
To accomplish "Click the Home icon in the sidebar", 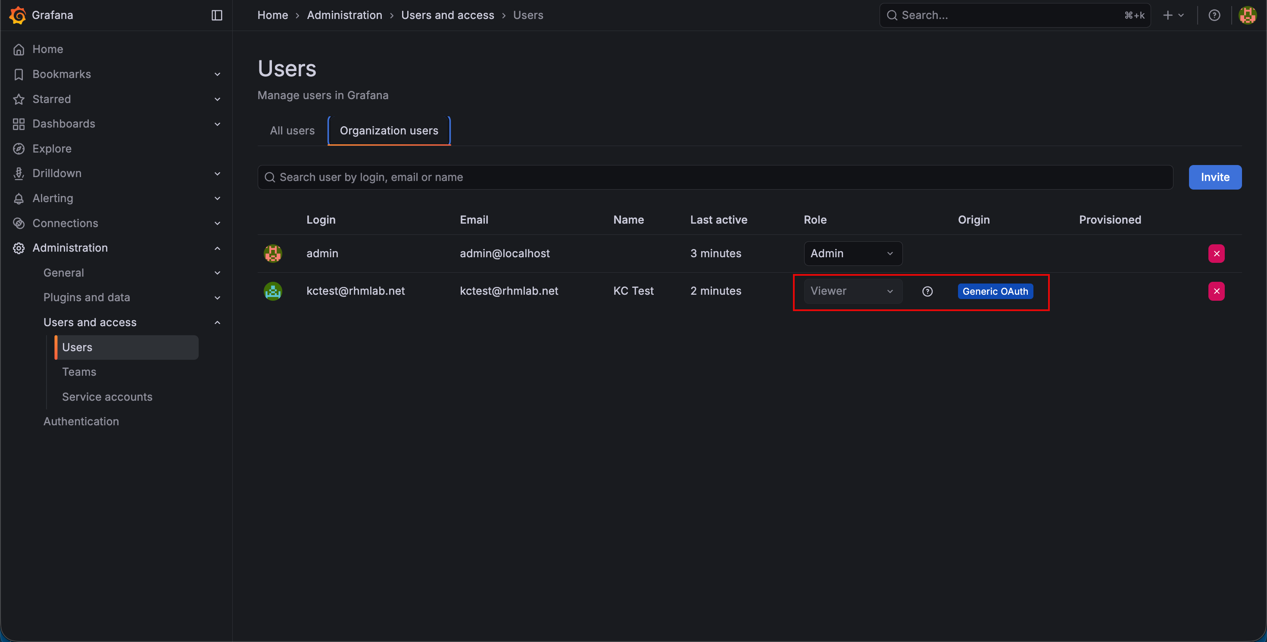I will (19, 49).
